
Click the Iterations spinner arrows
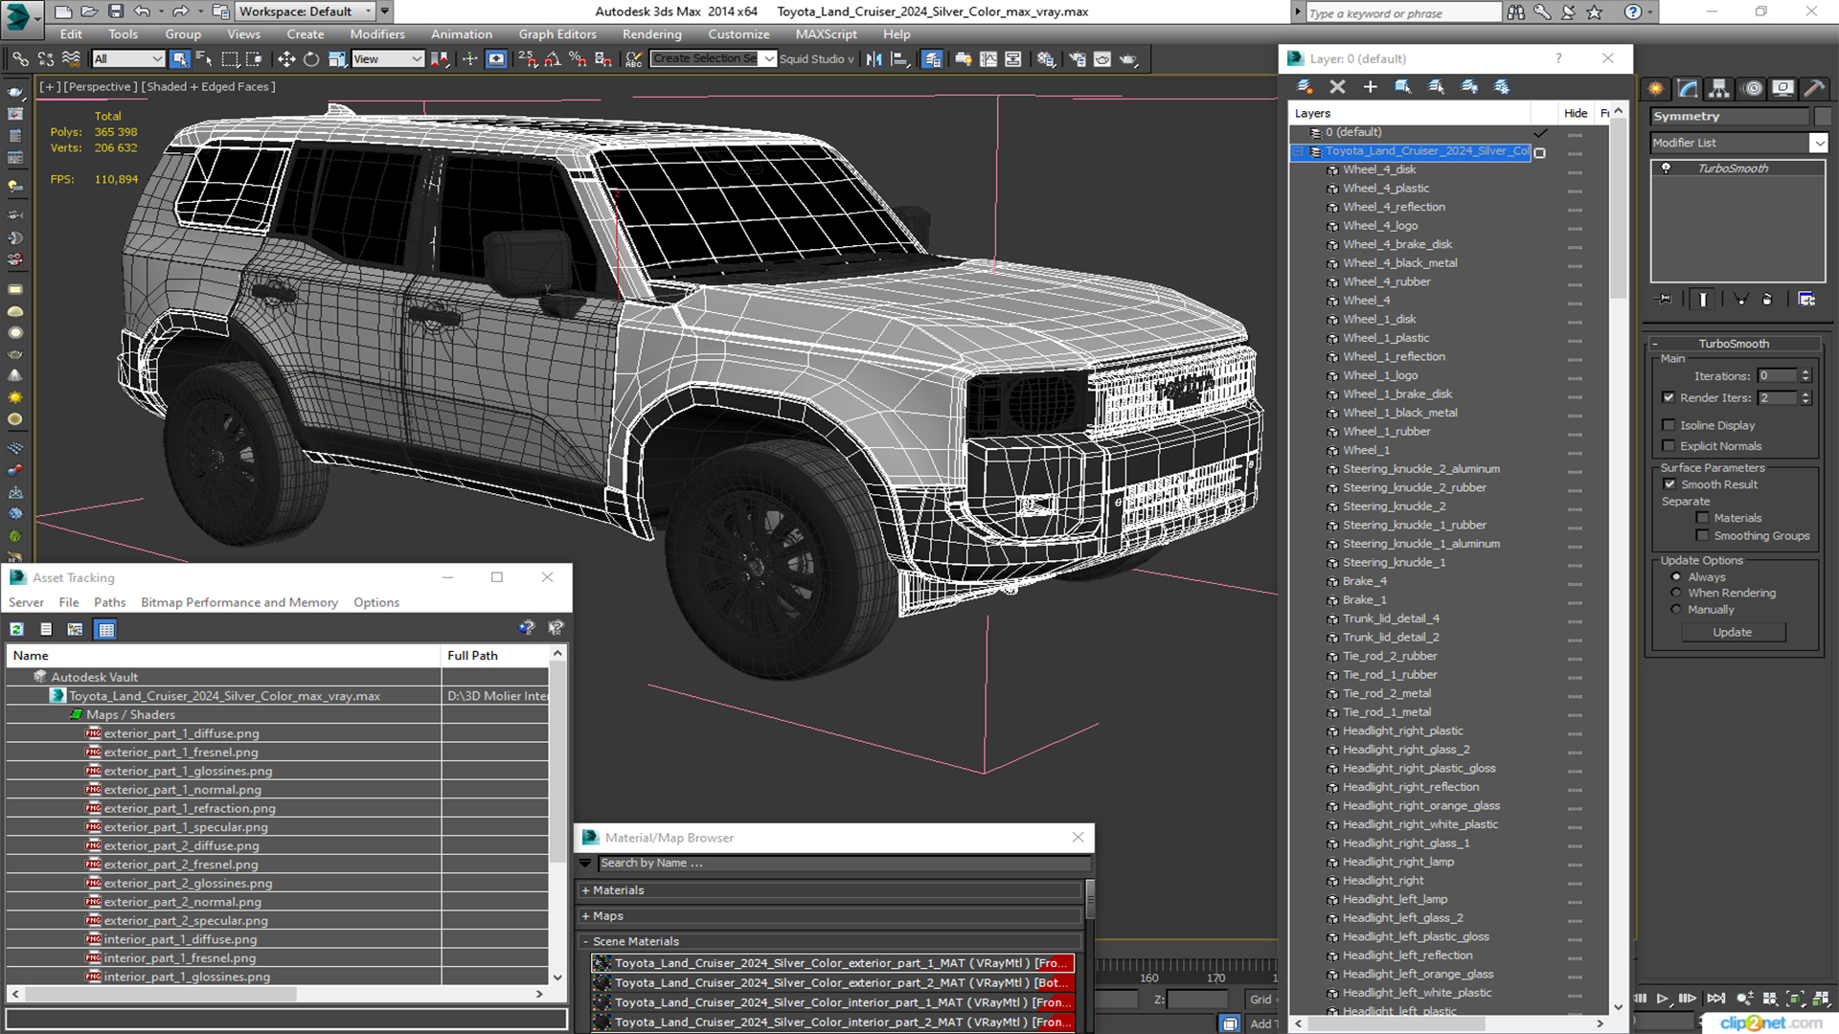[x=1805, y=376]
